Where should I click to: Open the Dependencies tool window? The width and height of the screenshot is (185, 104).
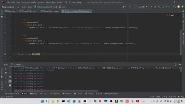[x=111, y=94]
